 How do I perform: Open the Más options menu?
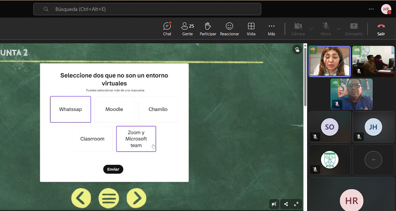(271, 29)
